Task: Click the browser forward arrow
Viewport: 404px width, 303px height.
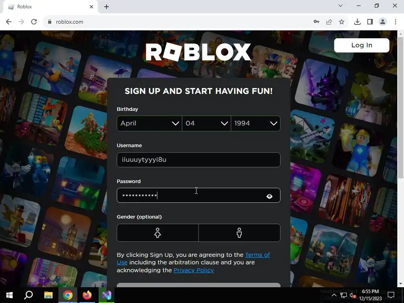Action: tap(21, 22)
